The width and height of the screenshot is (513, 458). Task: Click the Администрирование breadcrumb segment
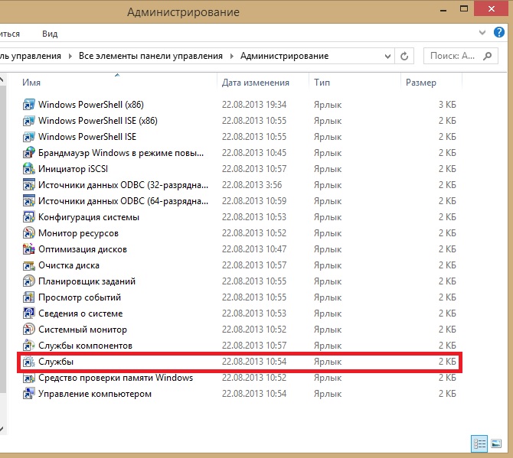click(x=284, y=56)
